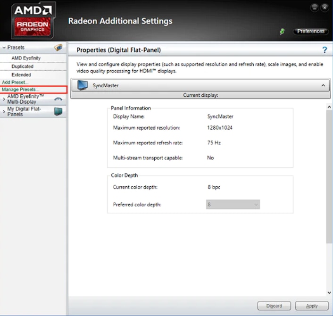Click the 8 bpc current color depth value

click(x=214, y=187)
